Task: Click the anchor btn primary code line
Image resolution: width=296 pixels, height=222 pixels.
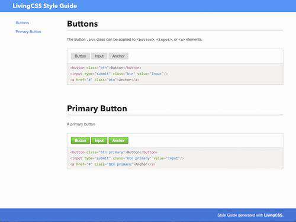Action: 112,164
